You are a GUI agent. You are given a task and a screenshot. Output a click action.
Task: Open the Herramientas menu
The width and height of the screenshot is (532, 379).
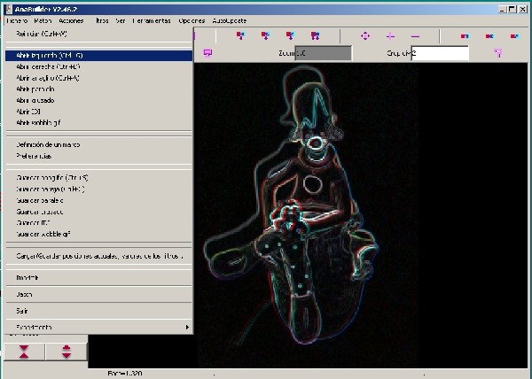[x=151, y=19]
